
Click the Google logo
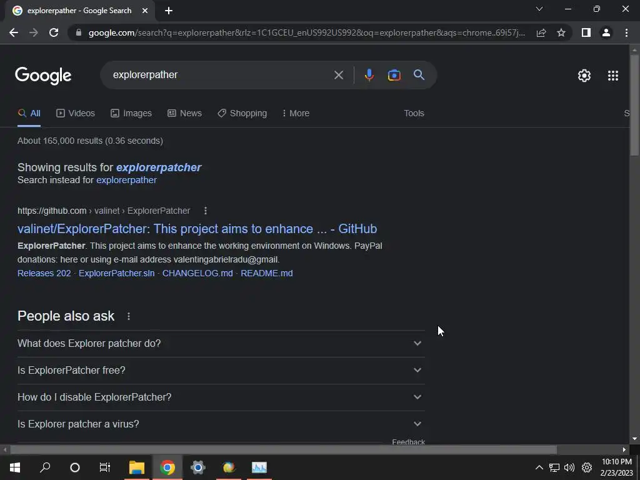pos(43,76)
